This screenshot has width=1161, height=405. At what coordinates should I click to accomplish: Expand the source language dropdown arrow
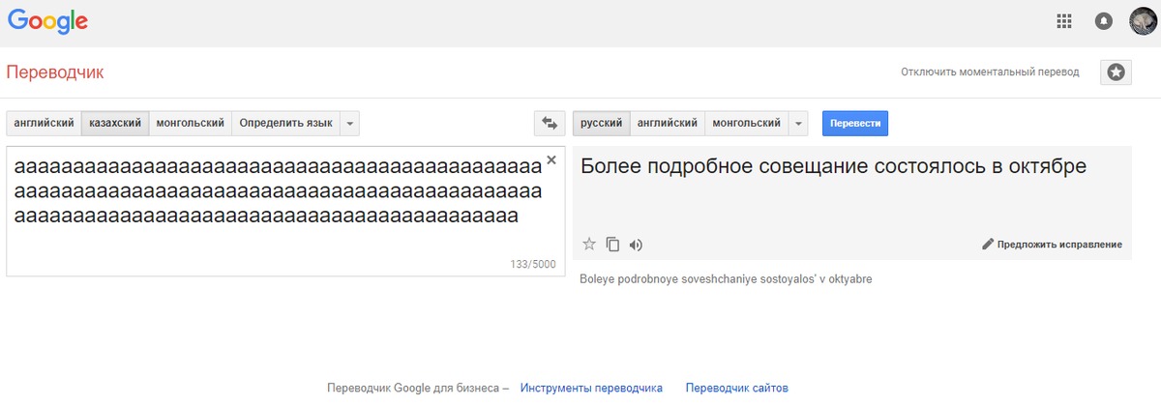(350, 124)
